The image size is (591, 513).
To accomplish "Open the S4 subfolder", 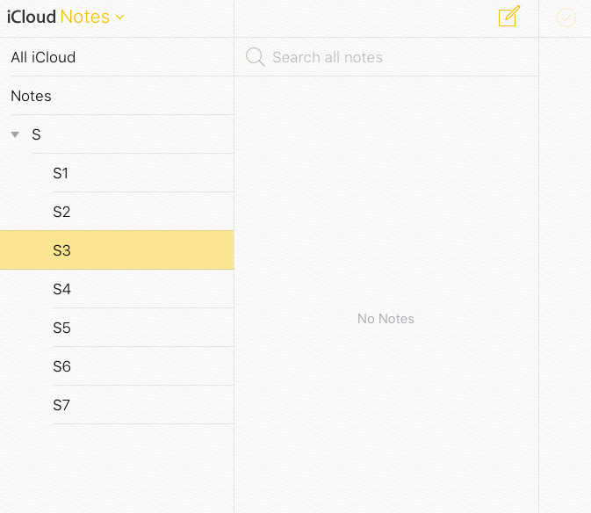I will pyautogui.click(x=117, y=289).
